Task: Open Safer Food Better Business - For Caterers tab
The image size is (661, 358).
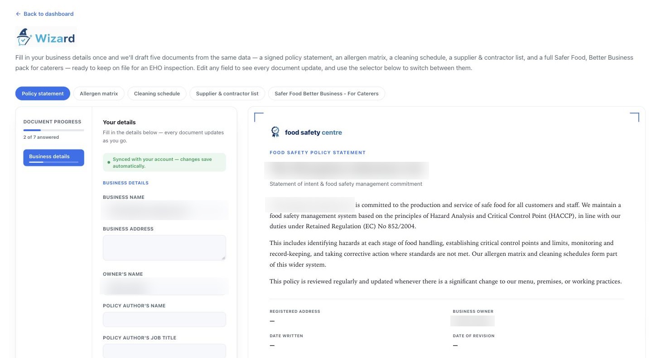Action: (x=326, y=94)
